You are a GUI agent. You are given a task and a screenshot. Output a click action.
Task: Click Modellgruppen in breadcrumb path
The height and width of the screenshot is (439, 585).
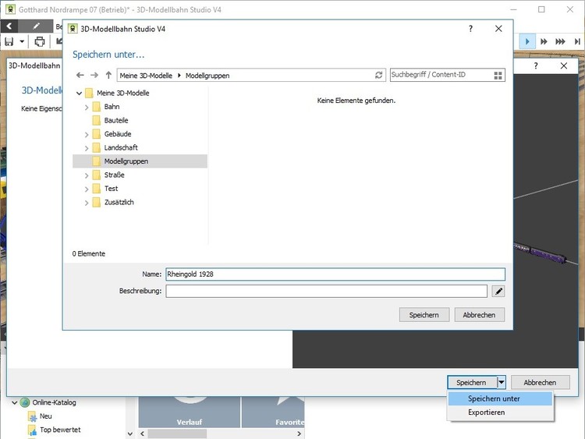(x=207, y=76)
